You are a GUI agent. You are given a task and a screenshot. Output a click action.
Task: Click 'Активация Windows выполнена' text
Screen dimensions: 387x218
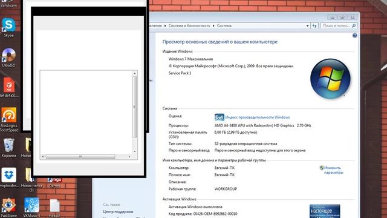pyautogui.click(x=195, y=207)
